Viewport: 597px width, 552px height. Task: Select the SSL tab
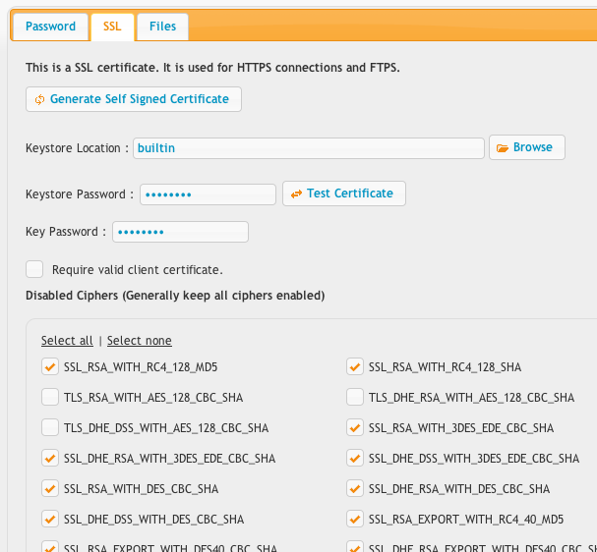click(x=112, y=27)
